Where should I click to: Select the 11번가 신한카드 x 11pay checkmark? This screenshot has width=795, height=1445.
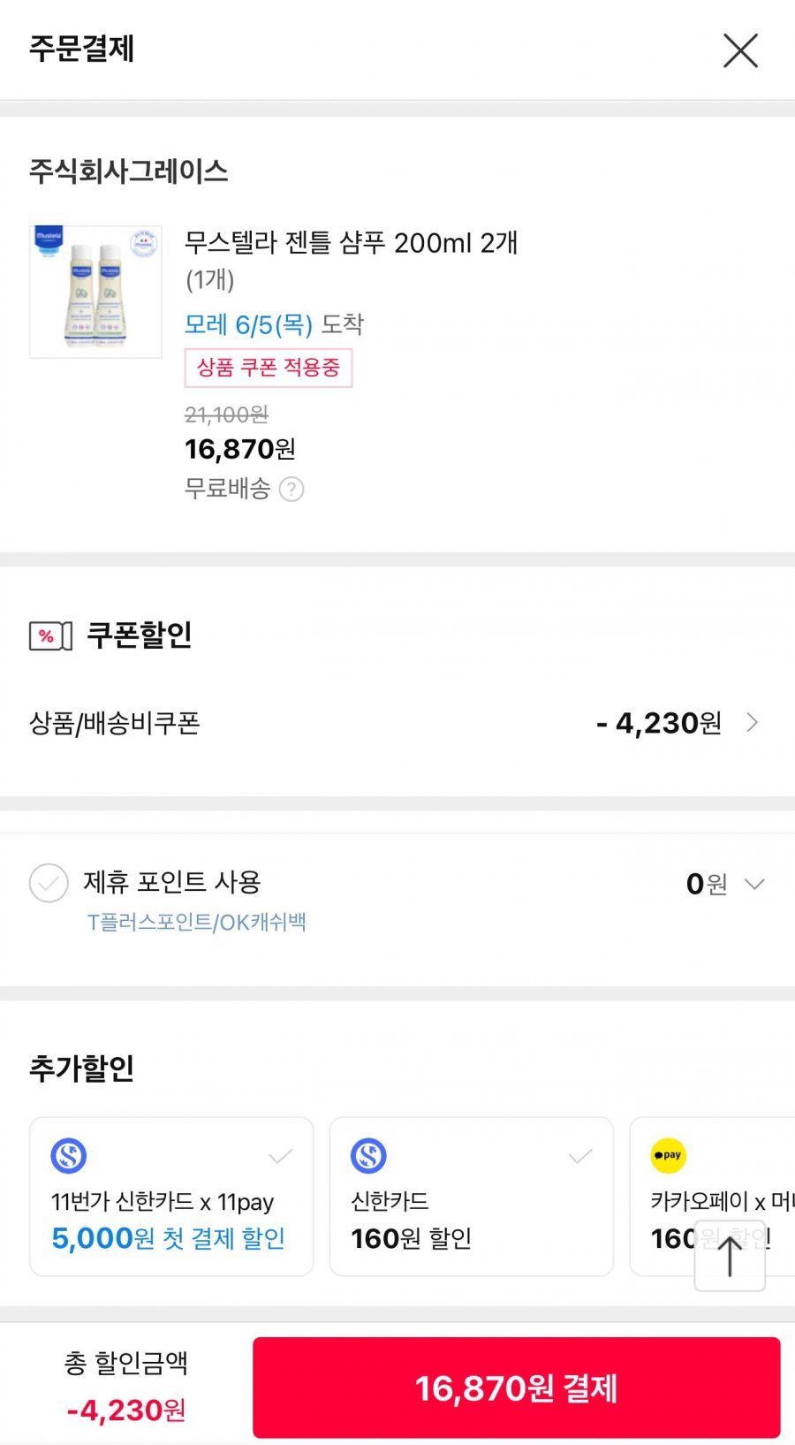(x=280, y=1156)
